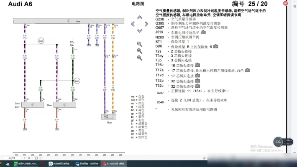The height and width of the screenshot is (167, 297).
Task: Click the T2s legend entry
Action: (x=174, y=51)
